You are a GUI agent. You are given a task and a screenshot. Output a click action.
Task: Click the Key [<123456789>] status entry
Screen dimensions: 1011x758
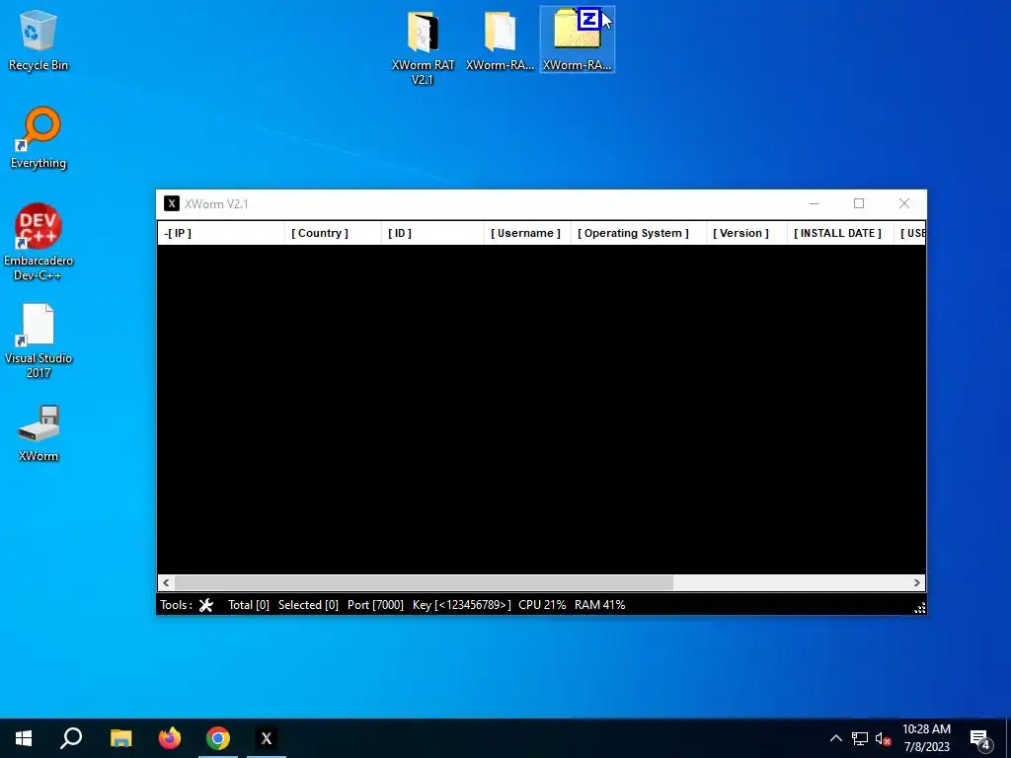click(x=462, y=605)
